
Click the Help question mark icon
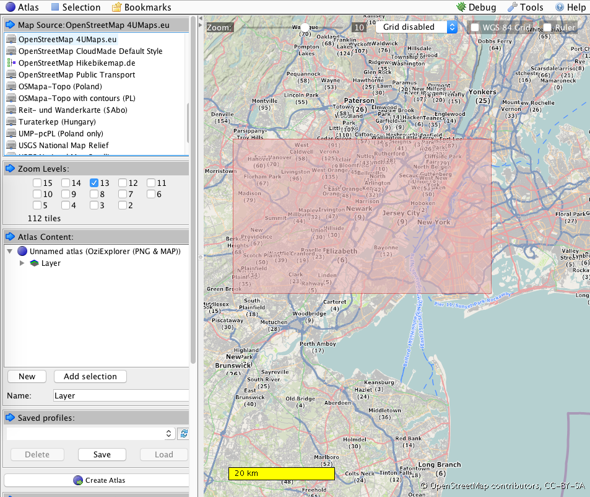[560, 7]
